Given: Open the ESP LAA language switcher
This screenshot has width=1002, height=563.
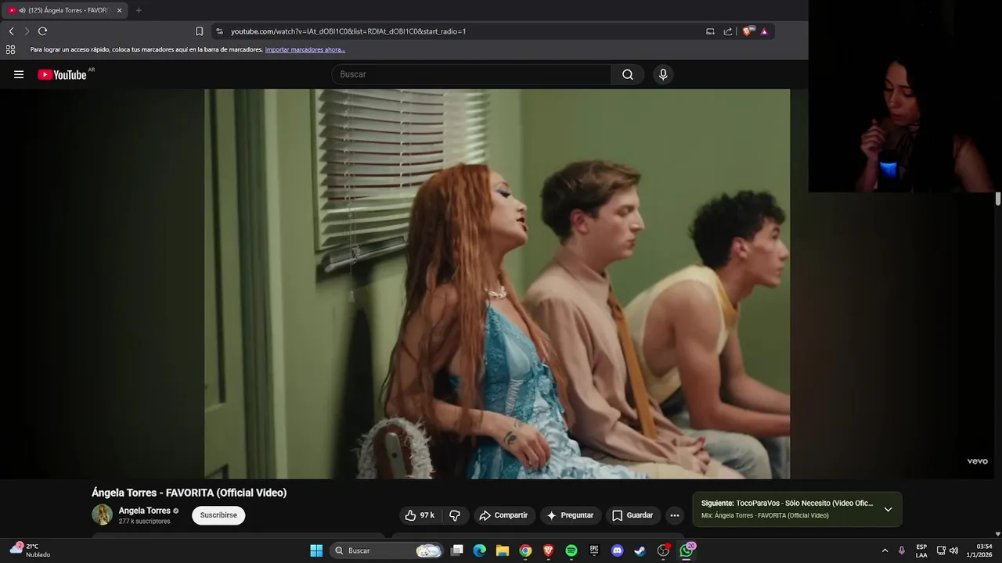Looking at the screenshot, I should click(921, 550).
